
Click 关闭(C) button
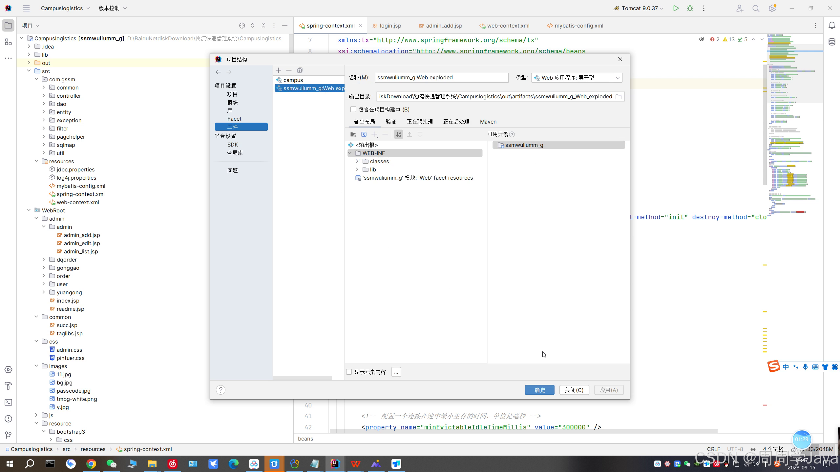[574, 390]
